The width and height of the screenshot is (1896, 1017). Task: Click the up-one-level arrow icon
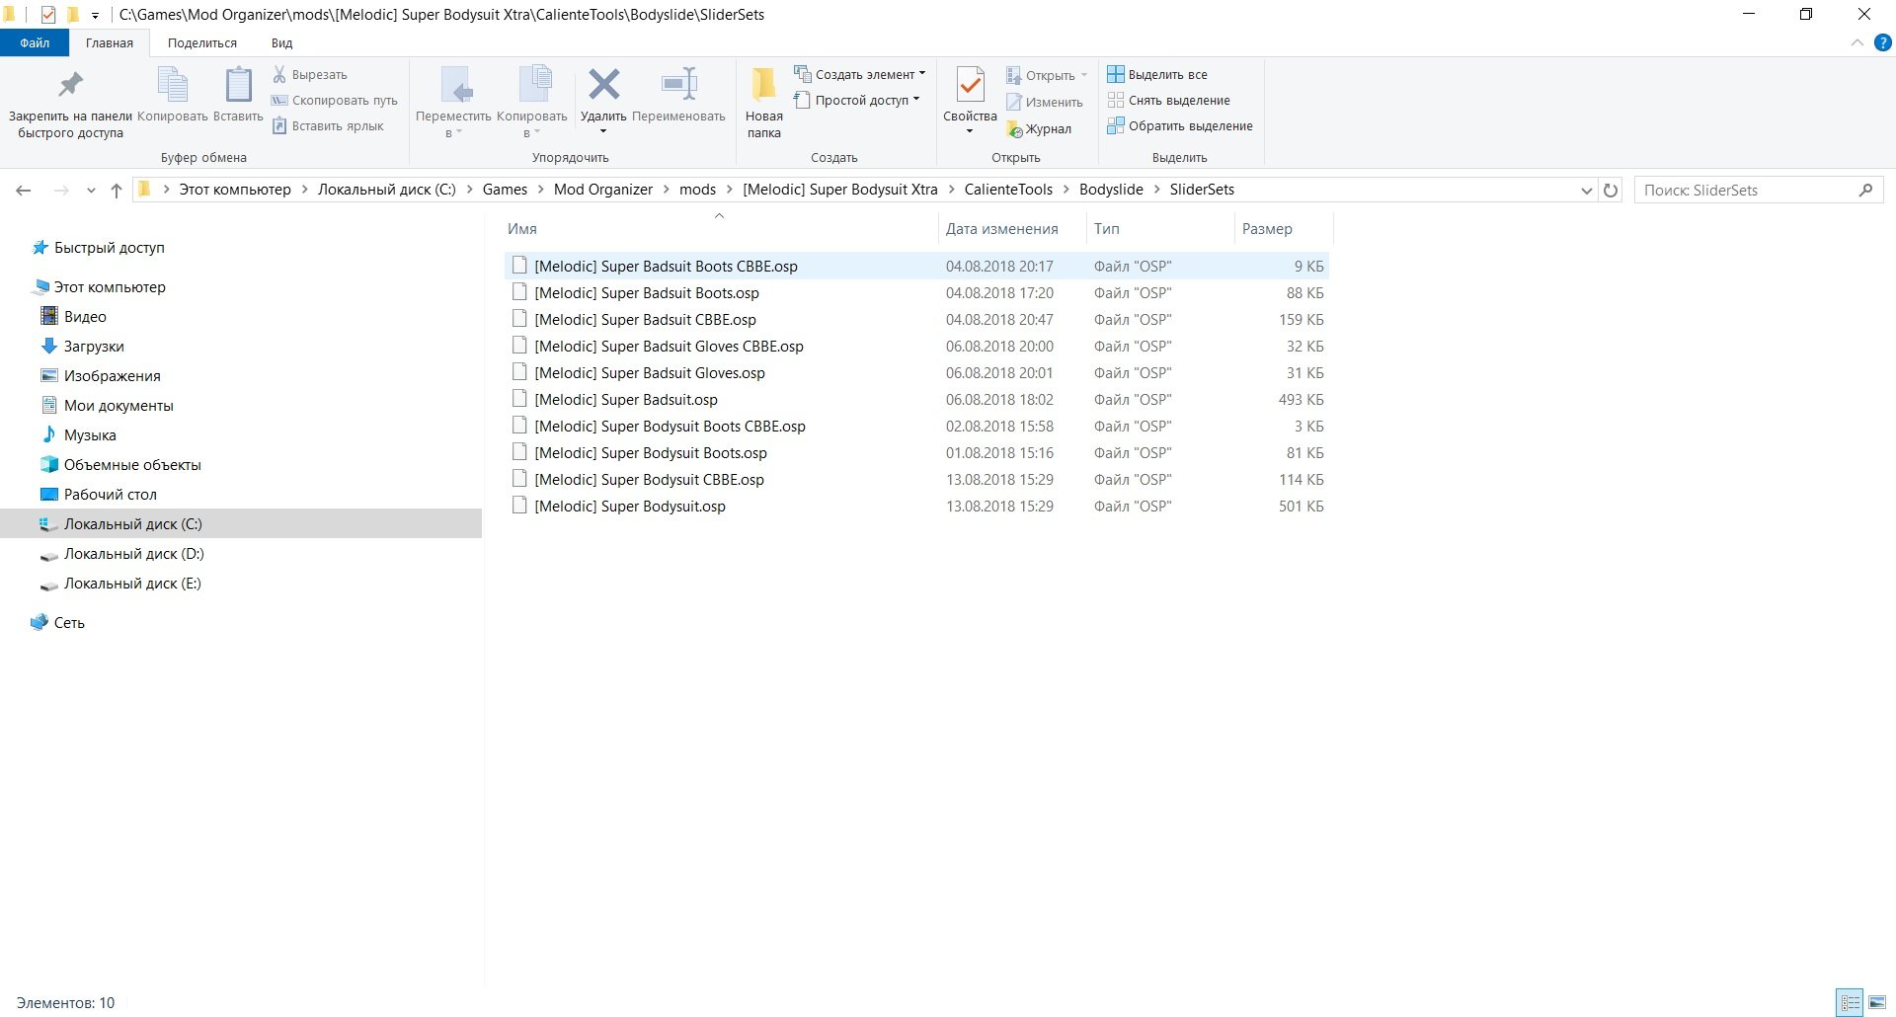[117, 191]
